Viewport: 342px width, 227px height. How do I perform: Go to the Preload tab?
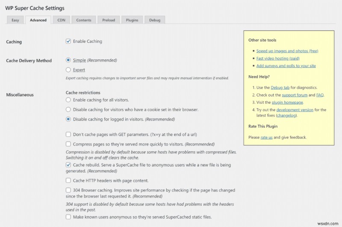[x=108, y=20]
